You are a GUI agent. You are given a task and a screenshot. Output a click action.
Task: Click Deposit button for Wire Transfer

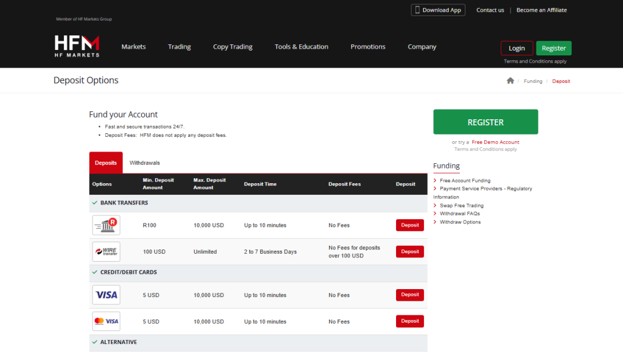[409, 251]
